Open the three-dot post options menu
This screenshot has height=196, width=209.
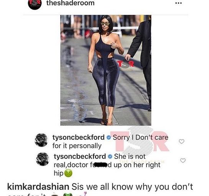click(x=178, y=3)
